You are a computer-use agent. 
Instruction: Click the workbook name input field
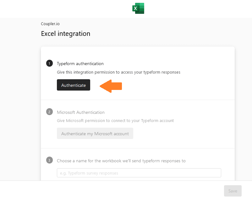pyautogui.click(x=139, y=173)
